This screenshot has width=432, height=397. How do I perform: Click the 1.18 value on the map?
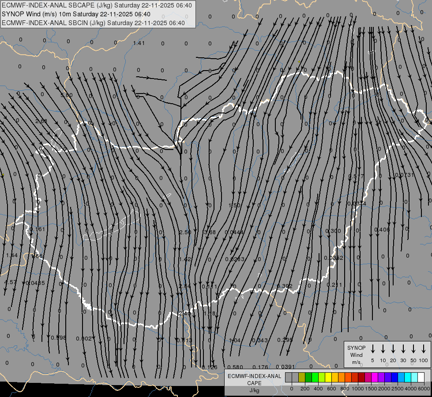point(210,313)
